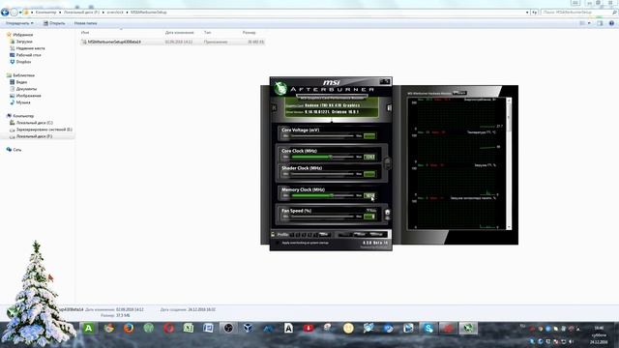
Task: Open VirtualBox cube icon on taskbar
Action: pos(248,328)
